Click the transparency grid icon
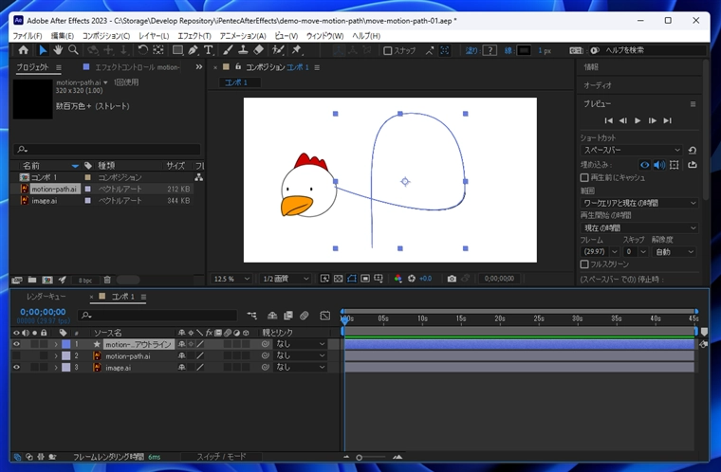The image size is (721, 472). 338,279
